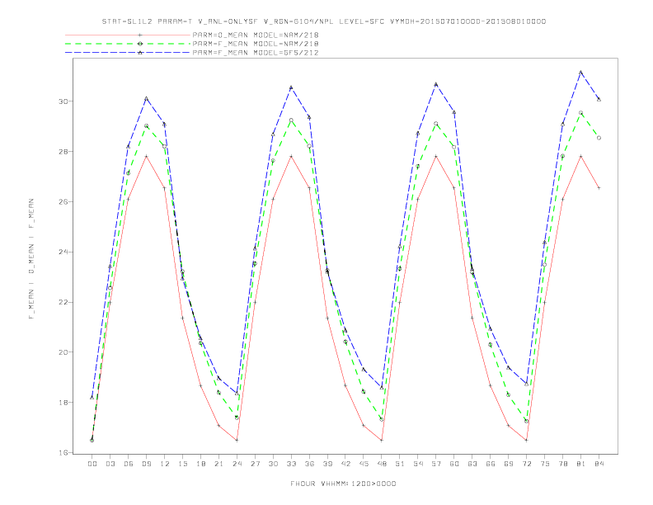Click x-axis tick label 27
653x505 pixels.
point(255,464)
